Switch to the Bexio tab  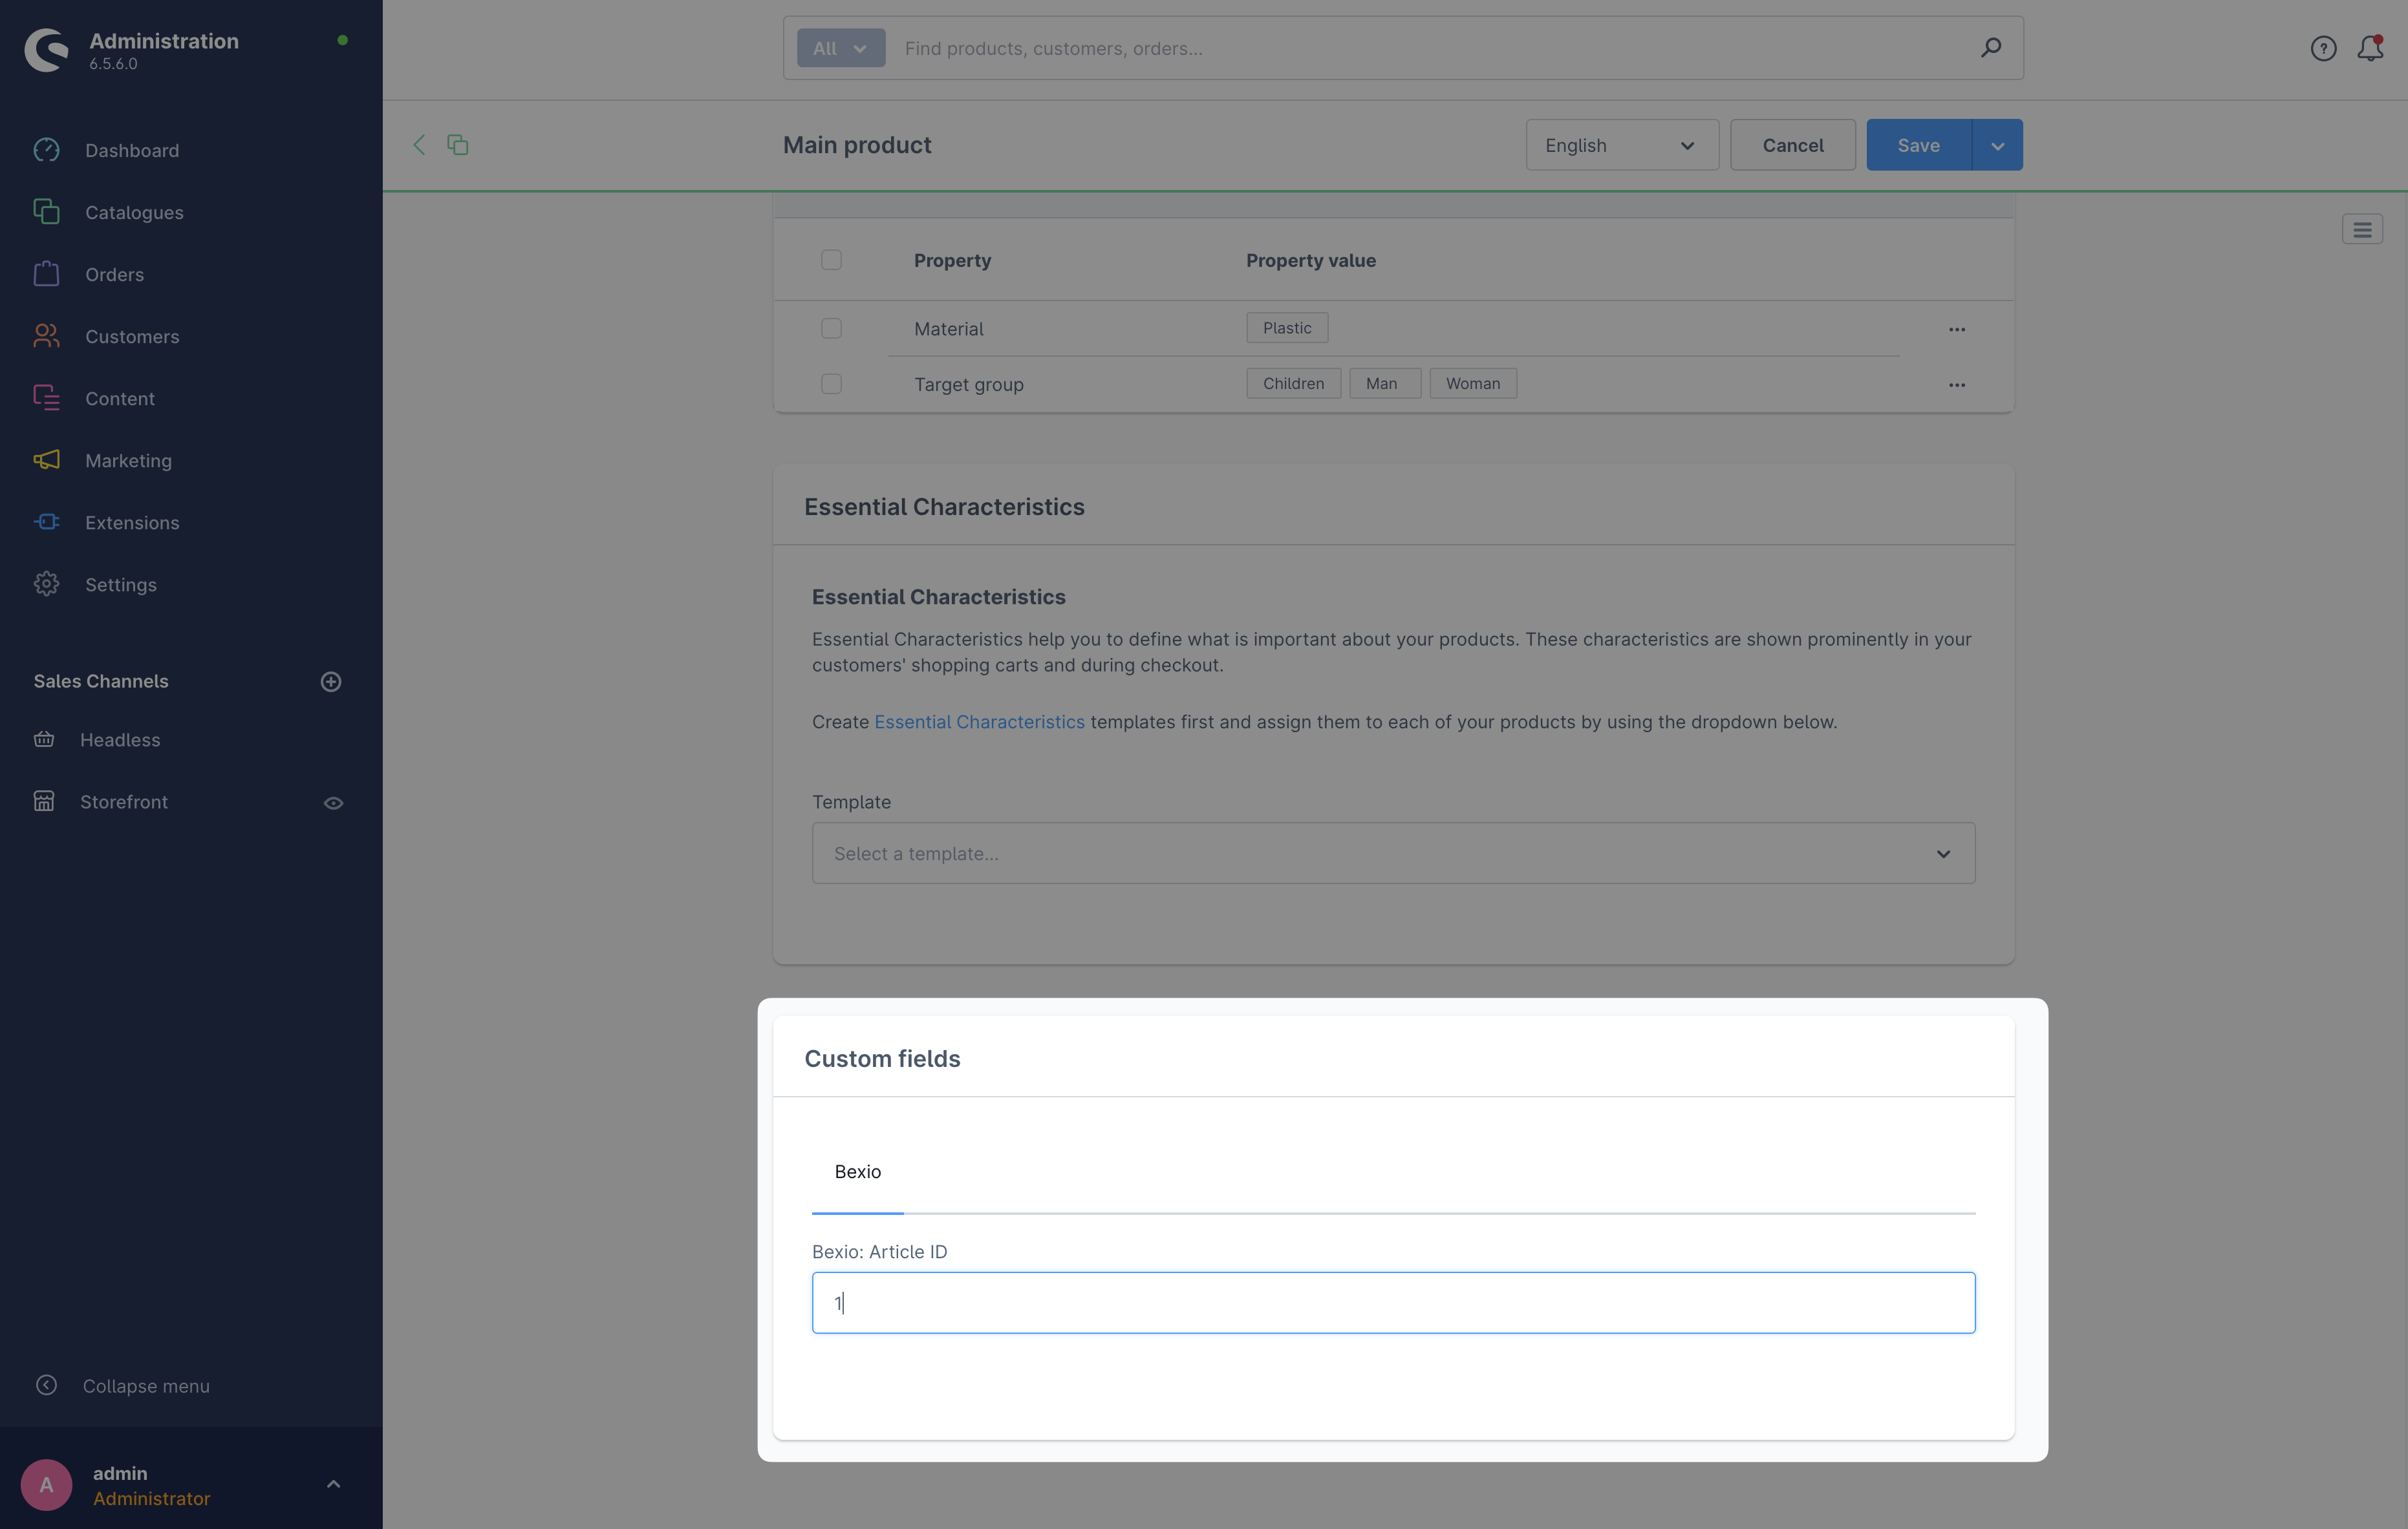[x=857, y=1171]
